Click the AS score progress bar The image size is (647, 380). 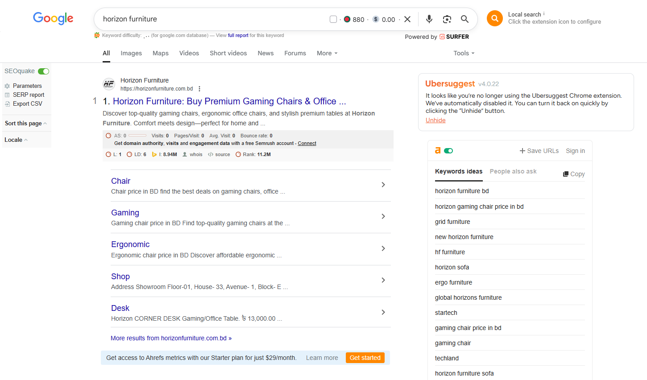tap(137, 136)
